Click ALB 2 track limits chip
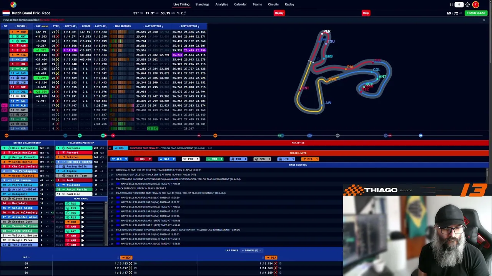 tap(119, 159)
